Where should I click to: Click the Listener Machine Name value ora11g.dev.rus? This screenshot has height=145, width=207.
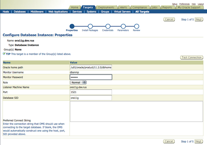click(x=78, y=87)
